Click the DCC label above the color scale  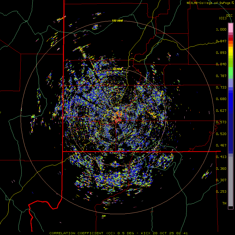pos(229,16)
